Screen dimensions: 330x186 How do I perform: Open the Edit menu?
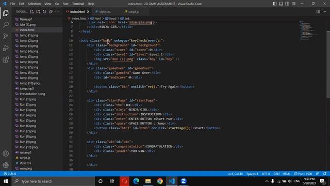(x=22, y=4)
